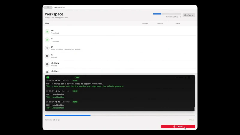Click the clock icon for zh-Hans
240x135 pixels.
point(47,64)
